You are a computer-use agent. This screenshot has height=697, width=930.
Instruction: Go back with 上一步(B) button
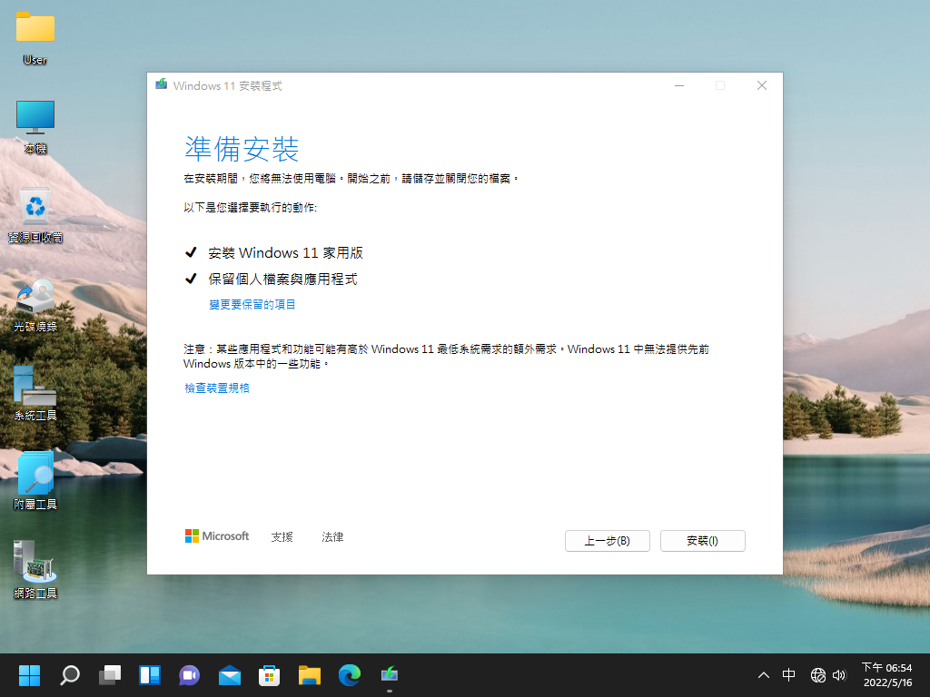click(x=608, y=541)
